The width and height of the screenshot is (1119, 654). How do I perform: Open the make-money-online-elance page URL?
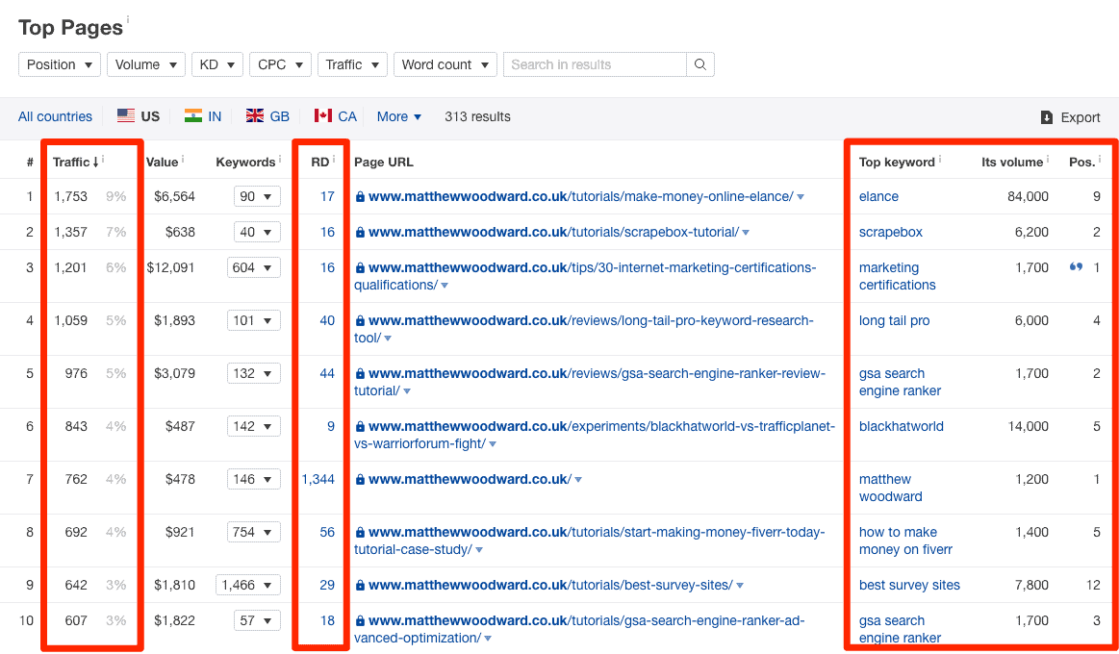pyautogui.click(x=581, y=196)
